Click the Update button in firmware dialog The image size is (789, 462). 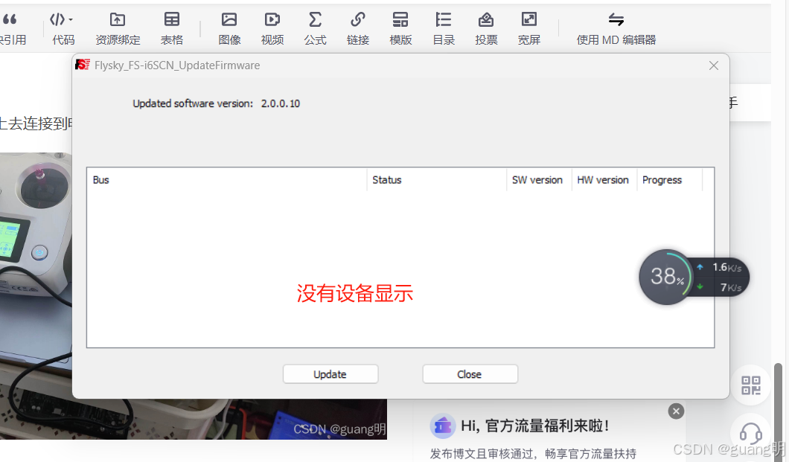(x=330, y=374)
